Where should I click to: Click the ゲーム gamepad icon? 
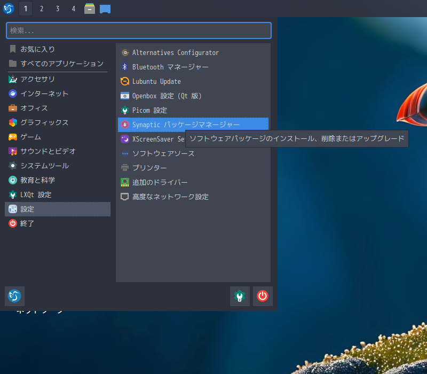(12, 137)
